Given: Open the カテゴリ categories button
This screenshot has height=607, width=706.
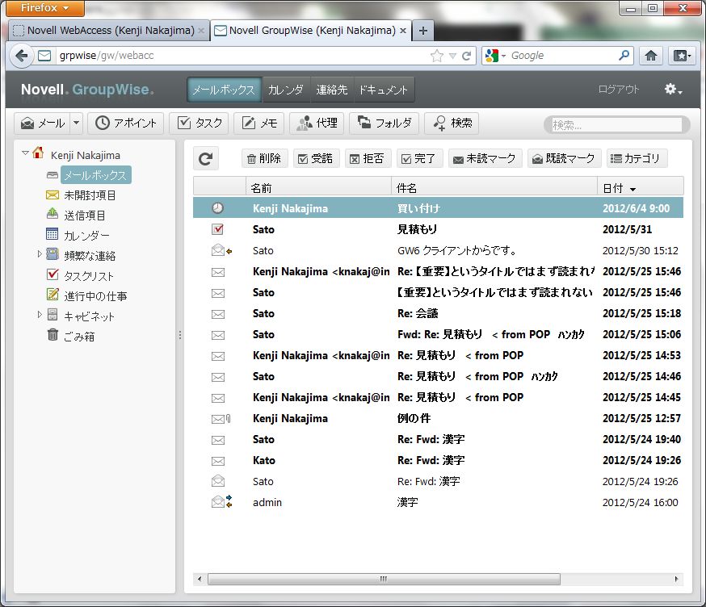Looking at the screenshot, I should (x=636, y=158).
